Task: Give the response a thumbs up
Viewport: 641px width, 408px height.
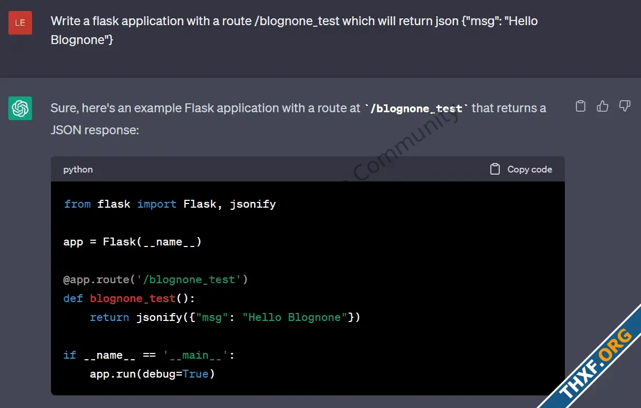Action: [x=602, y=106]
